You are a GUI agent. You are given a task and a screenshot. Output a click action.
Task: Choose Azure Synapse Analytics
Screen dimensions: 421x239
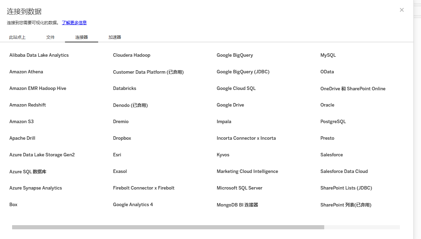[x=36, y=188]
